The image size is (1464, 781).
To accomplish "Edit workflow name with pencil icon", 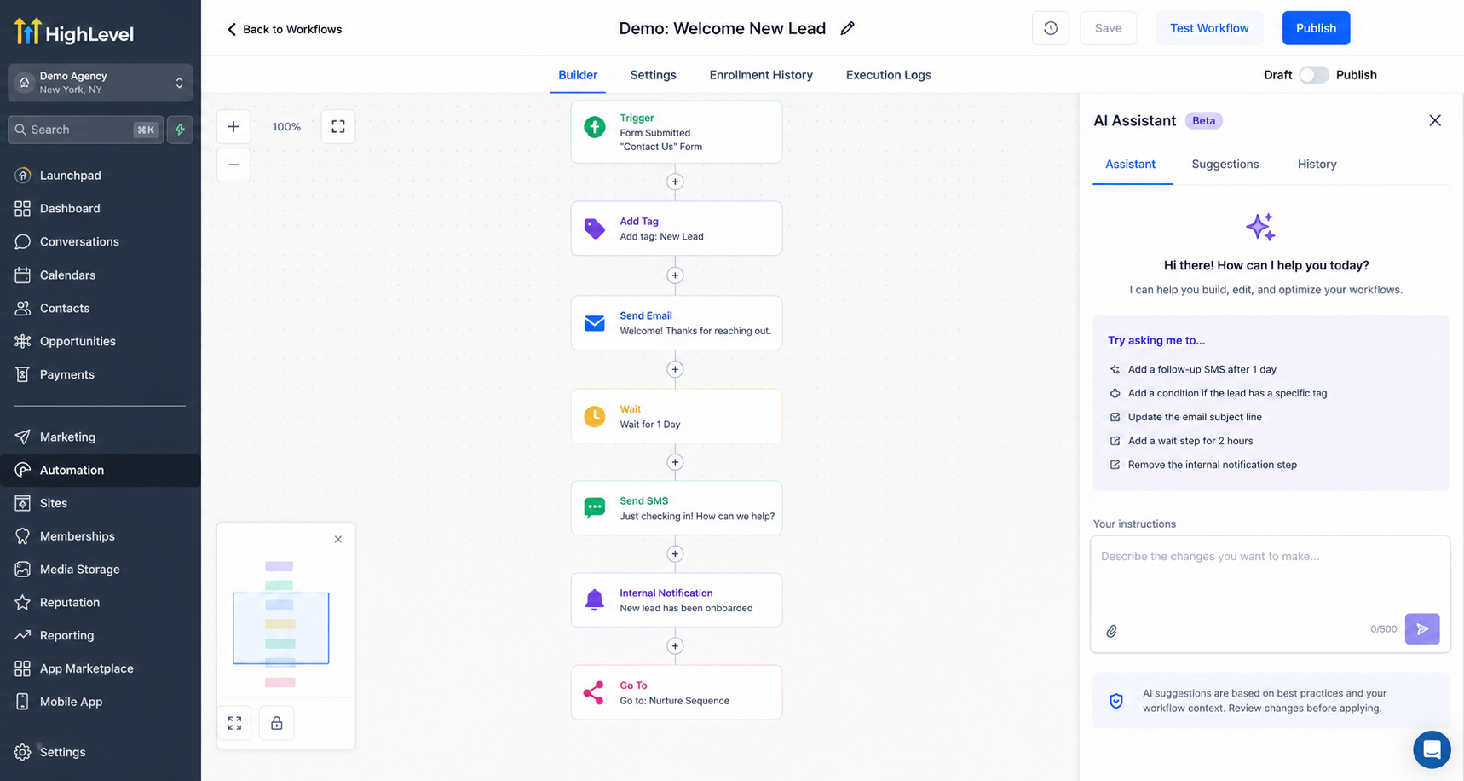I will 847,28.
